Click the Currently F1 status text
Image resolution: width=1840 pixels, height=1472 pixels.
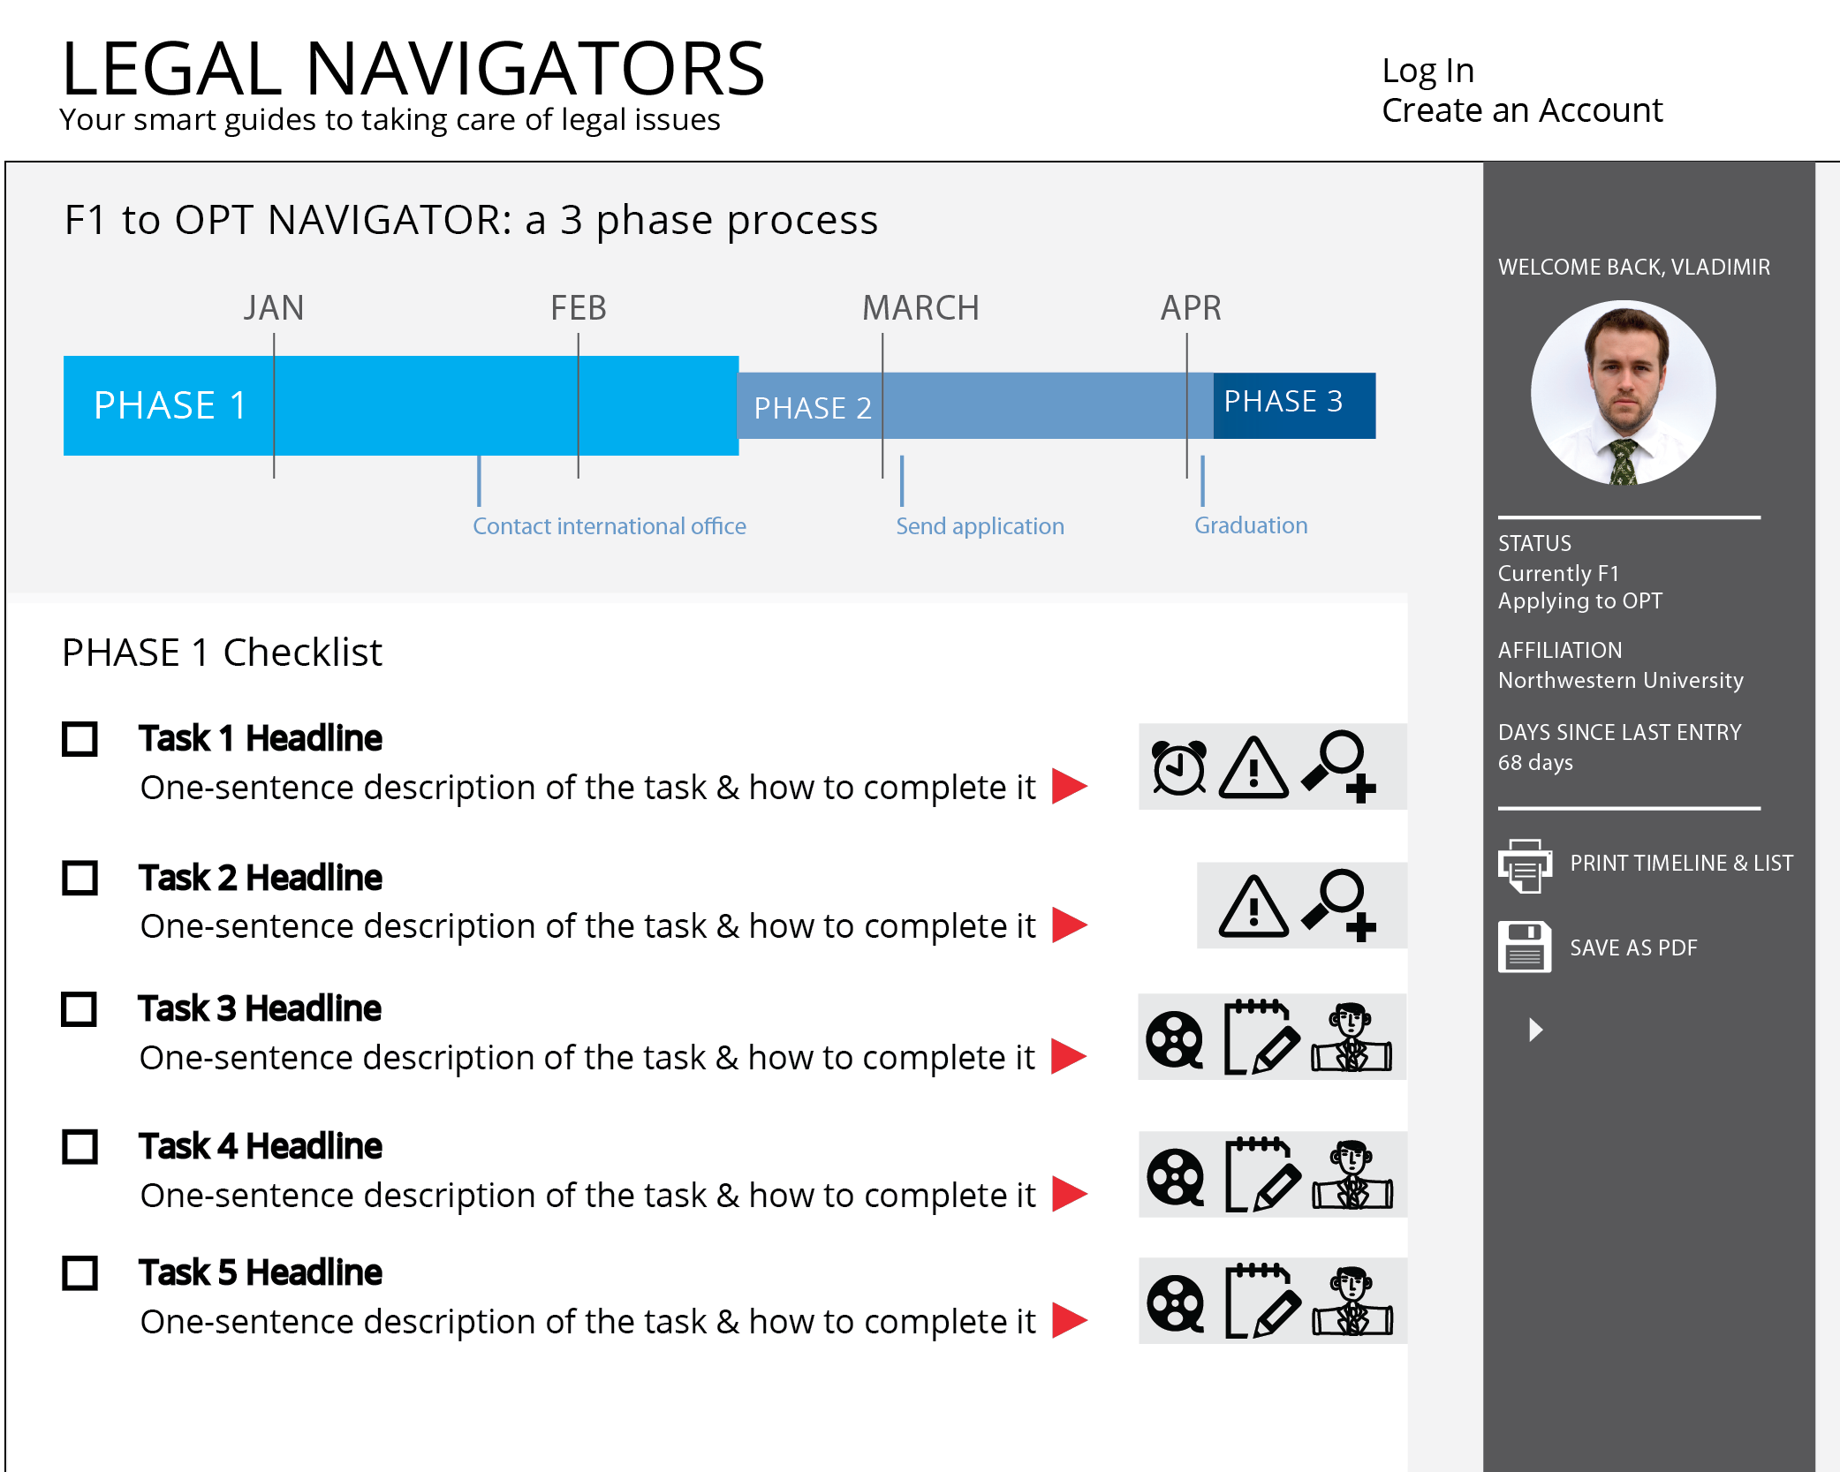click(1558, 573)
